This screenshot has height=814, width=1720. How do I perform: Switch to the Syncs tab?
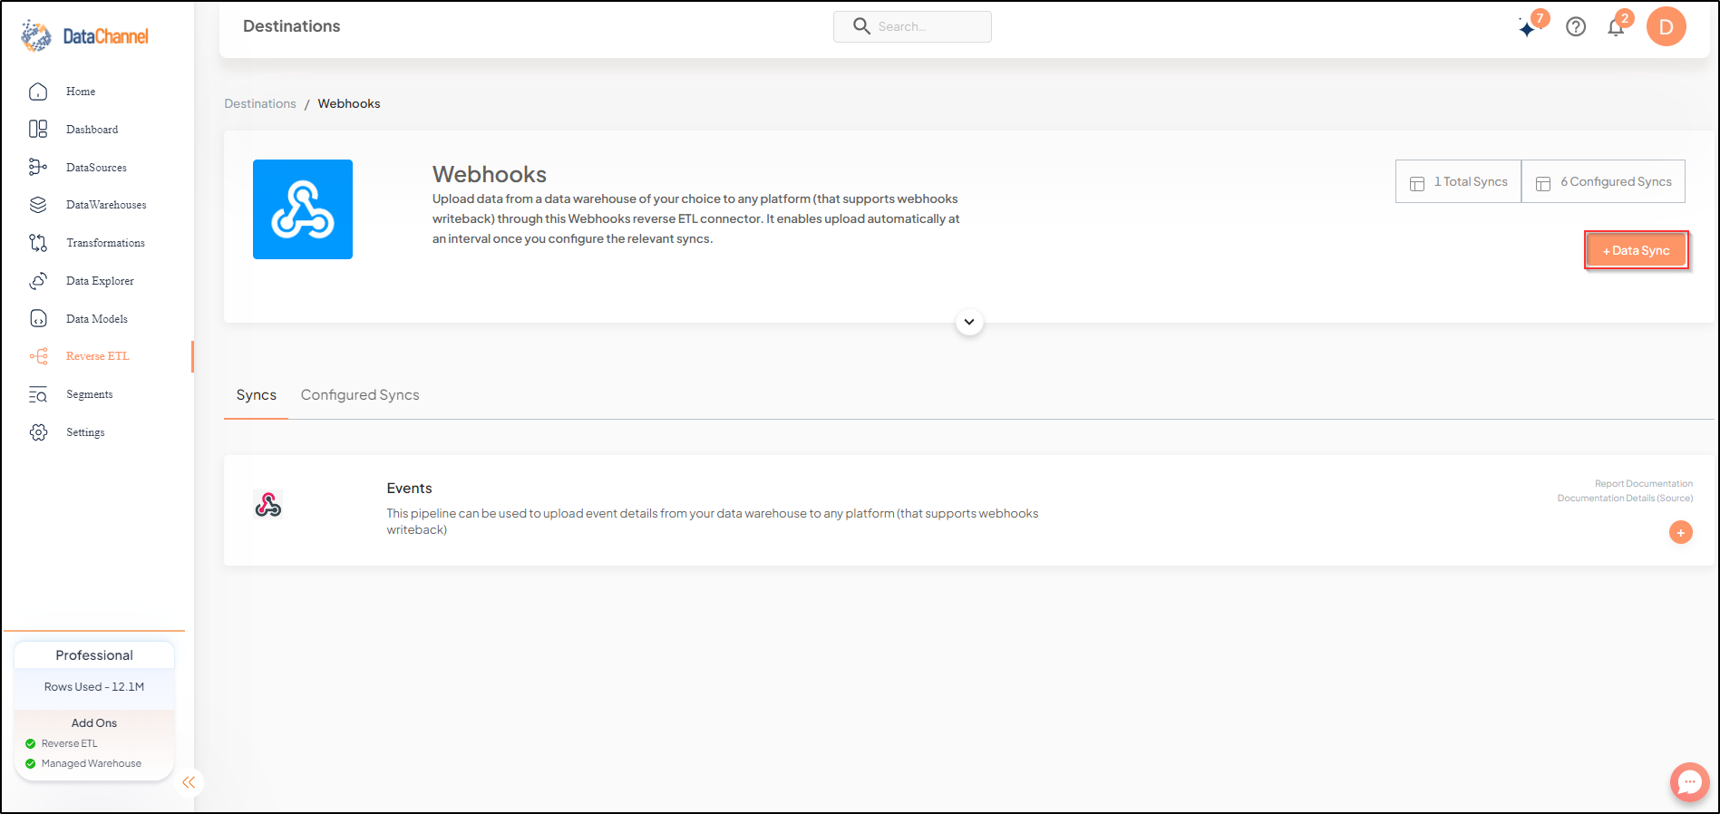click(257, 395)
